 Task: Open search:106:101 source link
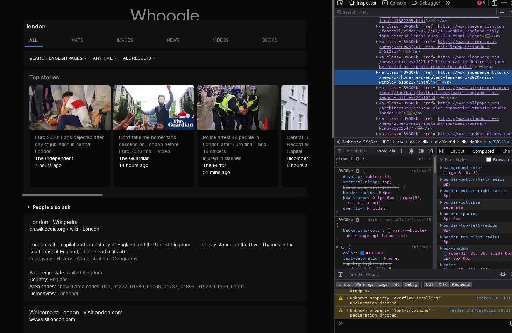click(493, 298)
